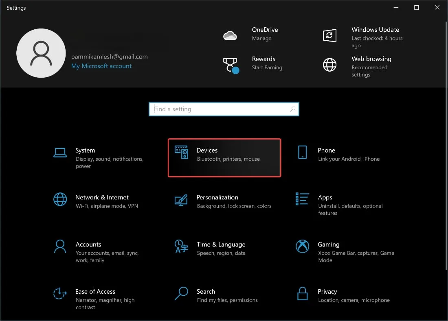
Task: Open Apps settings label
Action: pyautogui.click(x=325, y=197)
